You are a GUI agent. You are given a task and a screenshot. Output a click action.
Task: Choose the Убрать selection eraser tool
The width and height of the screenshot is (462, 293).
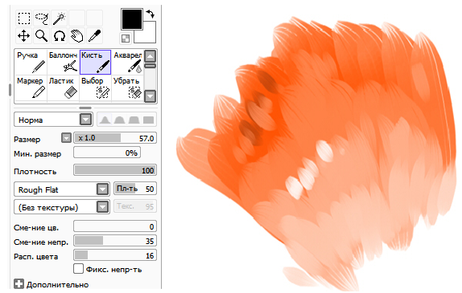(x=127, y=87)
